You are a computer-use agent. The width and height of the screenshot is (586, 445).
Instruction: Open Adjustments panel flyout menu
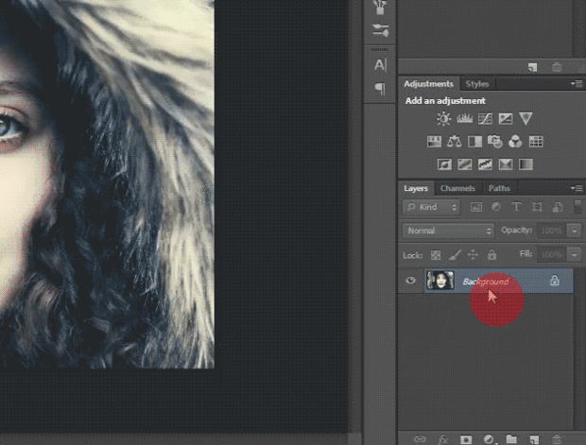click(x=577, y=84)
